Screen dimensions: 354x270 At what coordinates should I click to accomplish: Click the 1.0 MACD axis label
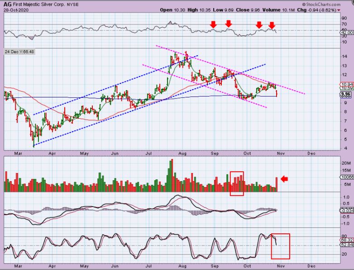point(346,197)
